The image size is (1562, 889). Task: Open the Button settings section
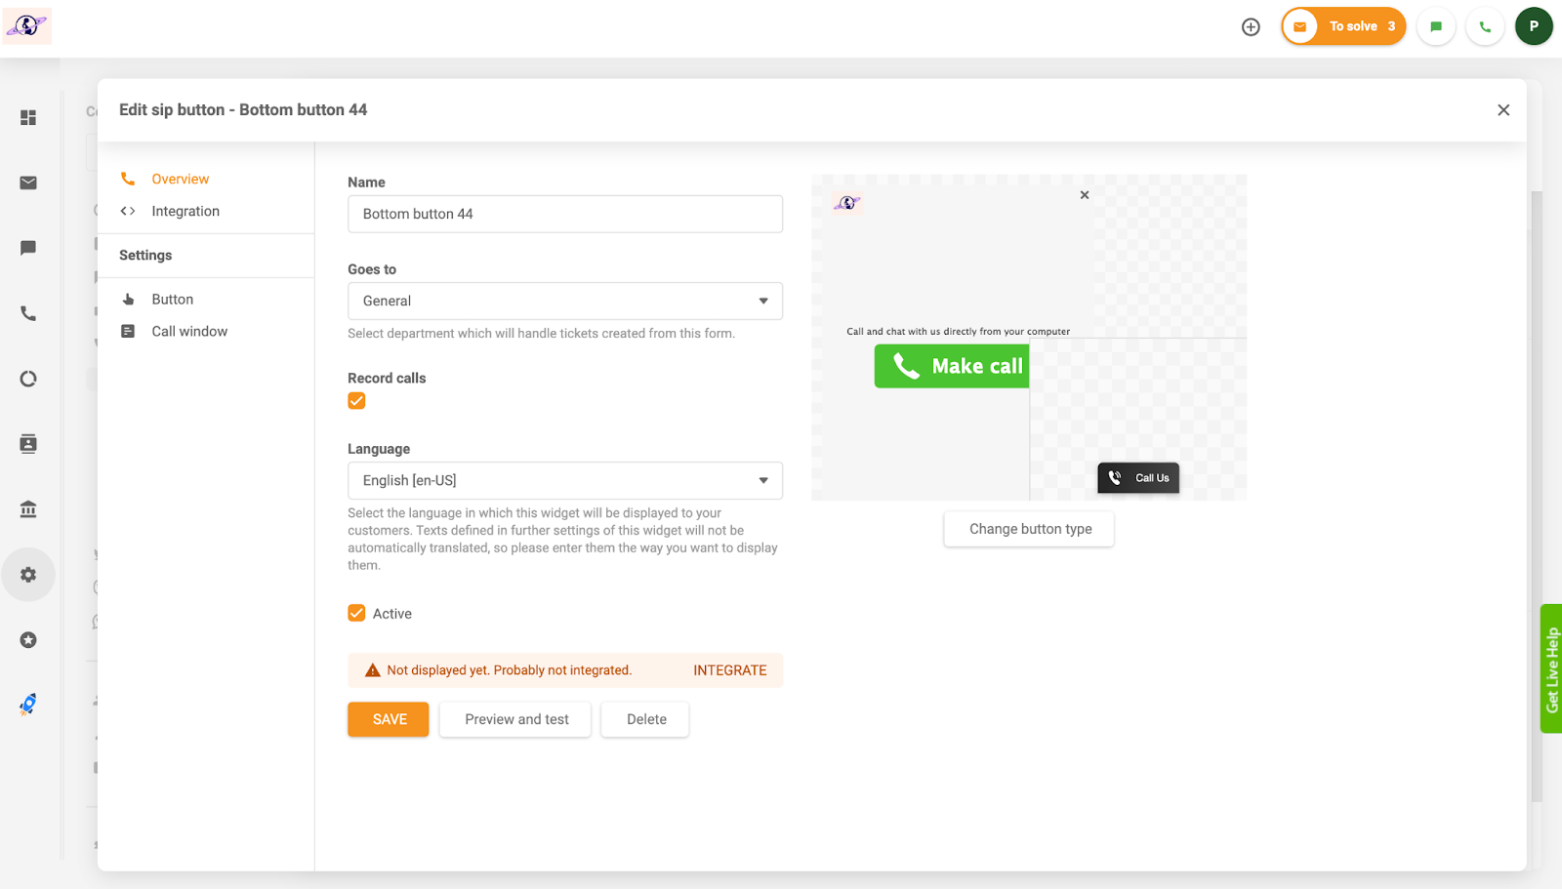tap(172, 300)
